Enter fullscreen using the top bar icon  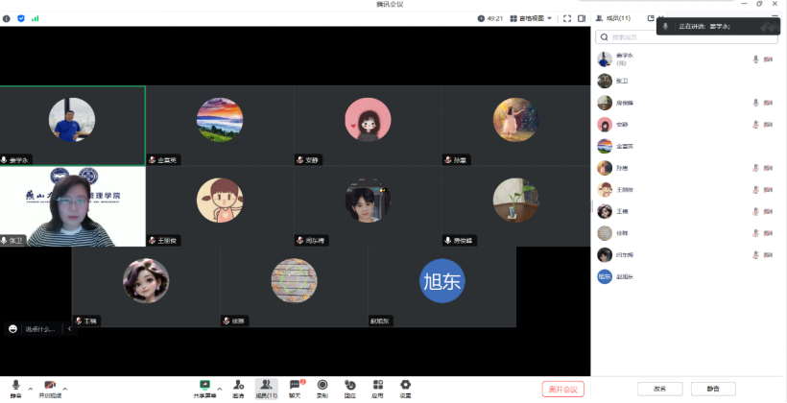[x=566, y=18]
